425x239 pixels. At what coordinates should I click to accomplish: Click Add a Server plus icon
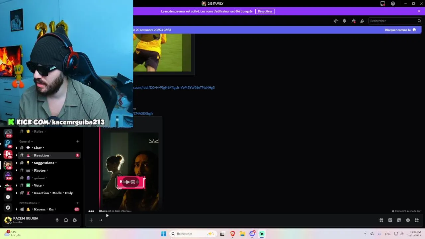click(8, 197)
